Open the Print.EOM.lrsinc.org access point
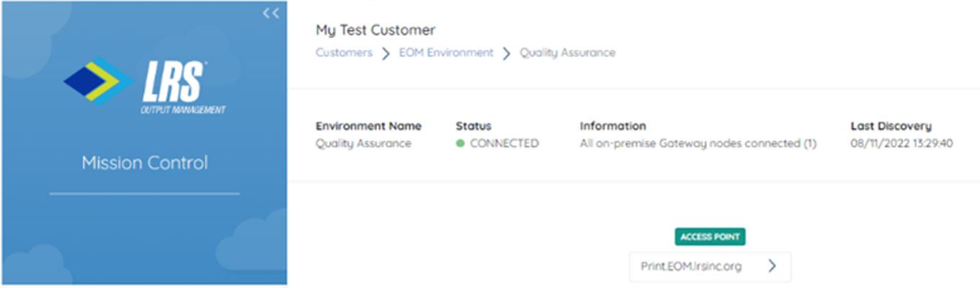The height and width of the screenshot is (288, 980). pyautogui.click(x=710, y=266)
